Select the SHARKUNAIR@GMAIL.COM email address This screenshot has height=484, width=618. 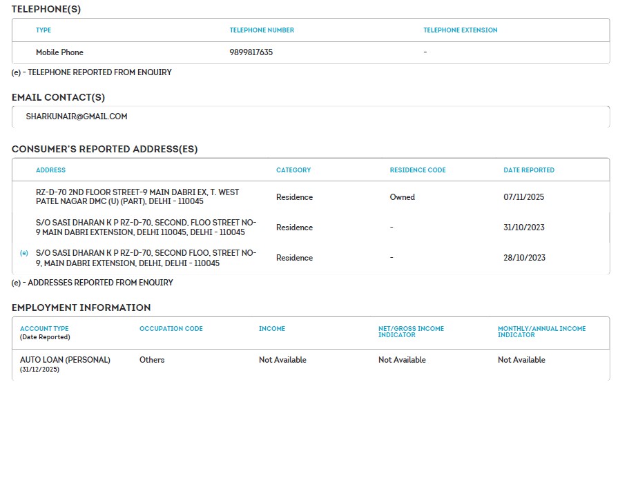pyautogui.click(x=77, y=117)
